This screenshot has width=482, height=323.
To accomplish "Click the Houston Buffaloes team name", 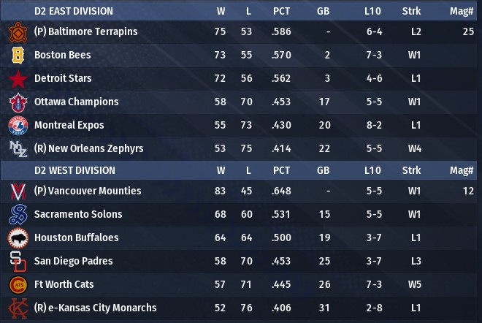I will pos(76,237).
